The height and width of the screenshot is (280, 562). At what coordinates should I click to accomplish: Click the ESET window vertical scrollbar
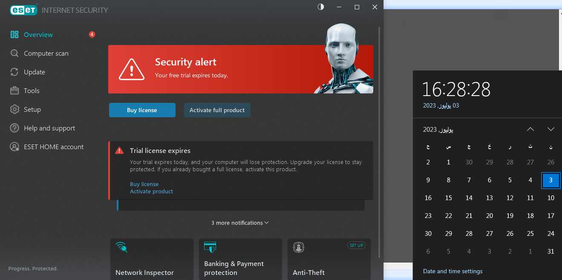[379, 142]
